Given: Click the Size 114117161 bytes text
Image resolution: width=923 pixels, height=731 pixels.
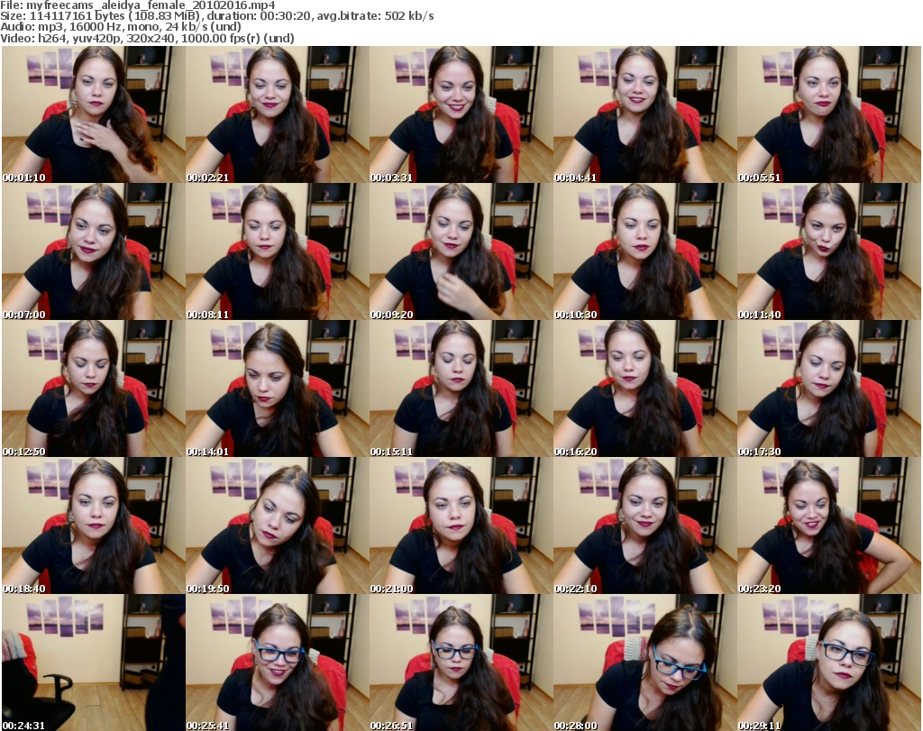Looking at the screenshot, I should click(101, 16).
